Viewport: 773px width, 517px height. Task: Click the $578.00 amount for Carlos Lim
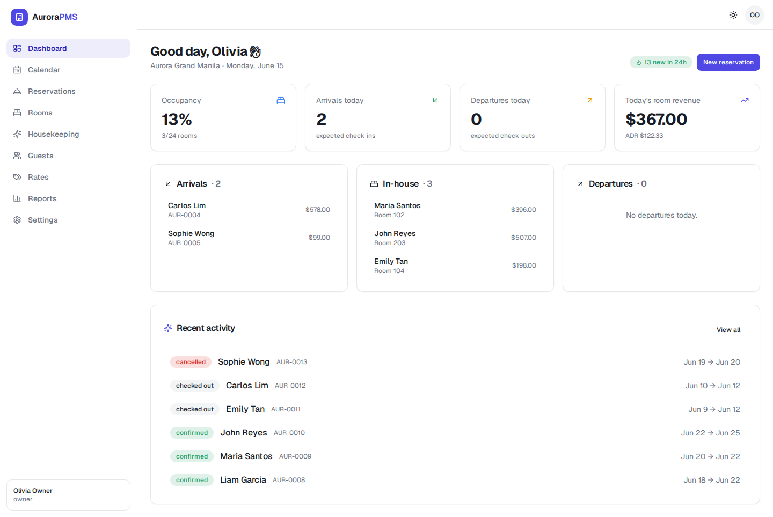[x=318, y=210]
